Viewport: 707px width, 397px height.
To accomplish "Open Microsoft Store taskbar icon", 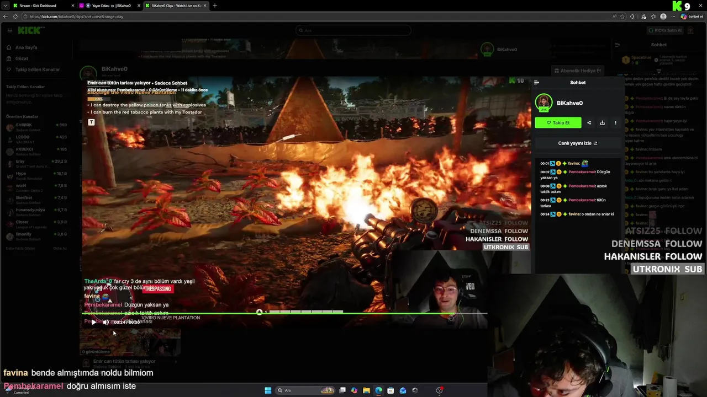I will click(x=391, y=390).
